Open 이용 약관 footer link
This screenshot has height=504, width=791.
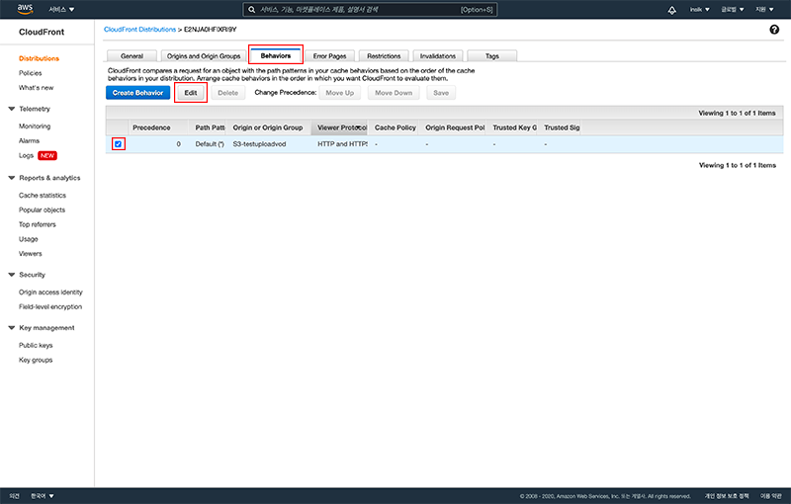pos(771,496)
